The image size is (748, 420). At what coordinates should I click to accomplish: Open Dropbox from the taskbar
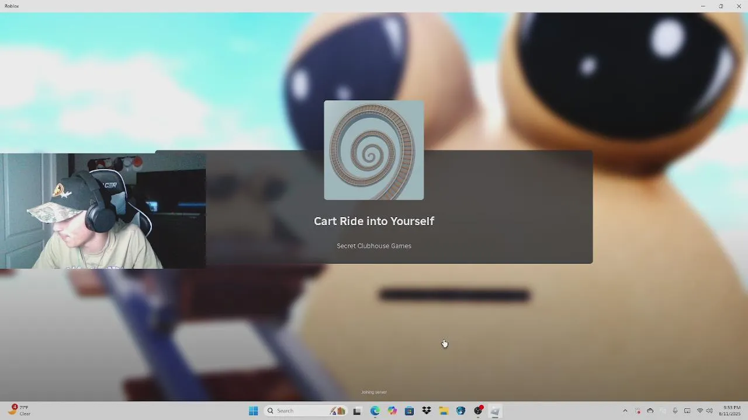pos(427,411)
